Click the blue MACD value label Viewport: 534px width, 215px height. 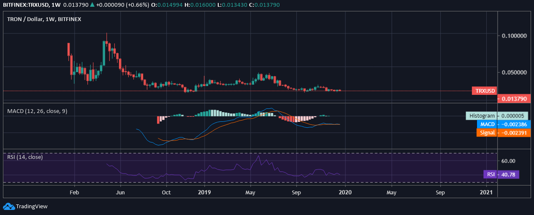point(487,124)
